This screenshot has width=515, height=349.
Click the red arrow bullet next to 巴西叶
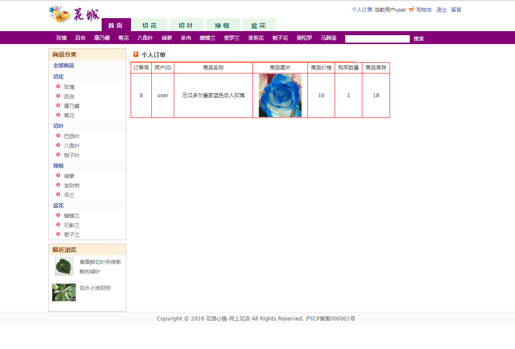[58, 136]
